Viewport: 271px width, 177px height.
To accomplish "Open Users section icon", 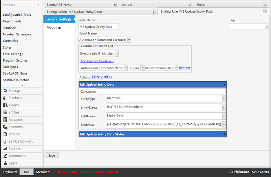I will 5,163.
